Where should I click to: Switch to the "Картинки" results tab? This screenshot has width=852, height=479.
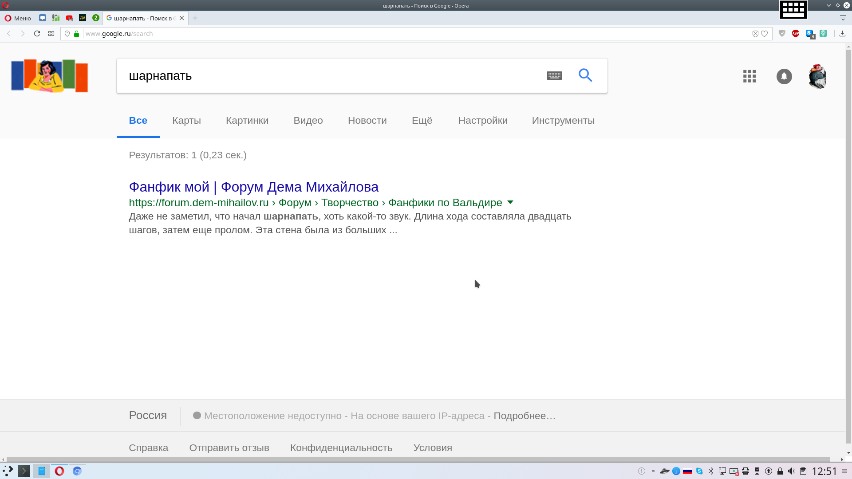[x=247, y=121]
